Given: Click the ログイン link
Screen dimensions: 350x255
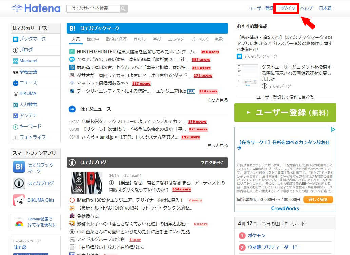Looking at the screenshot, I should pyautogui.click(x=287, y=8).
